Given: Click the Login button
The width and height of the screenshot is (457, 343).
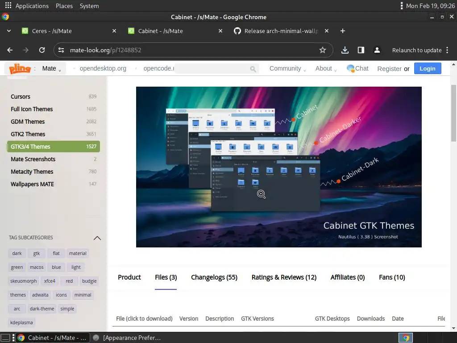Looking at the screenshot, I should (428, 68).
